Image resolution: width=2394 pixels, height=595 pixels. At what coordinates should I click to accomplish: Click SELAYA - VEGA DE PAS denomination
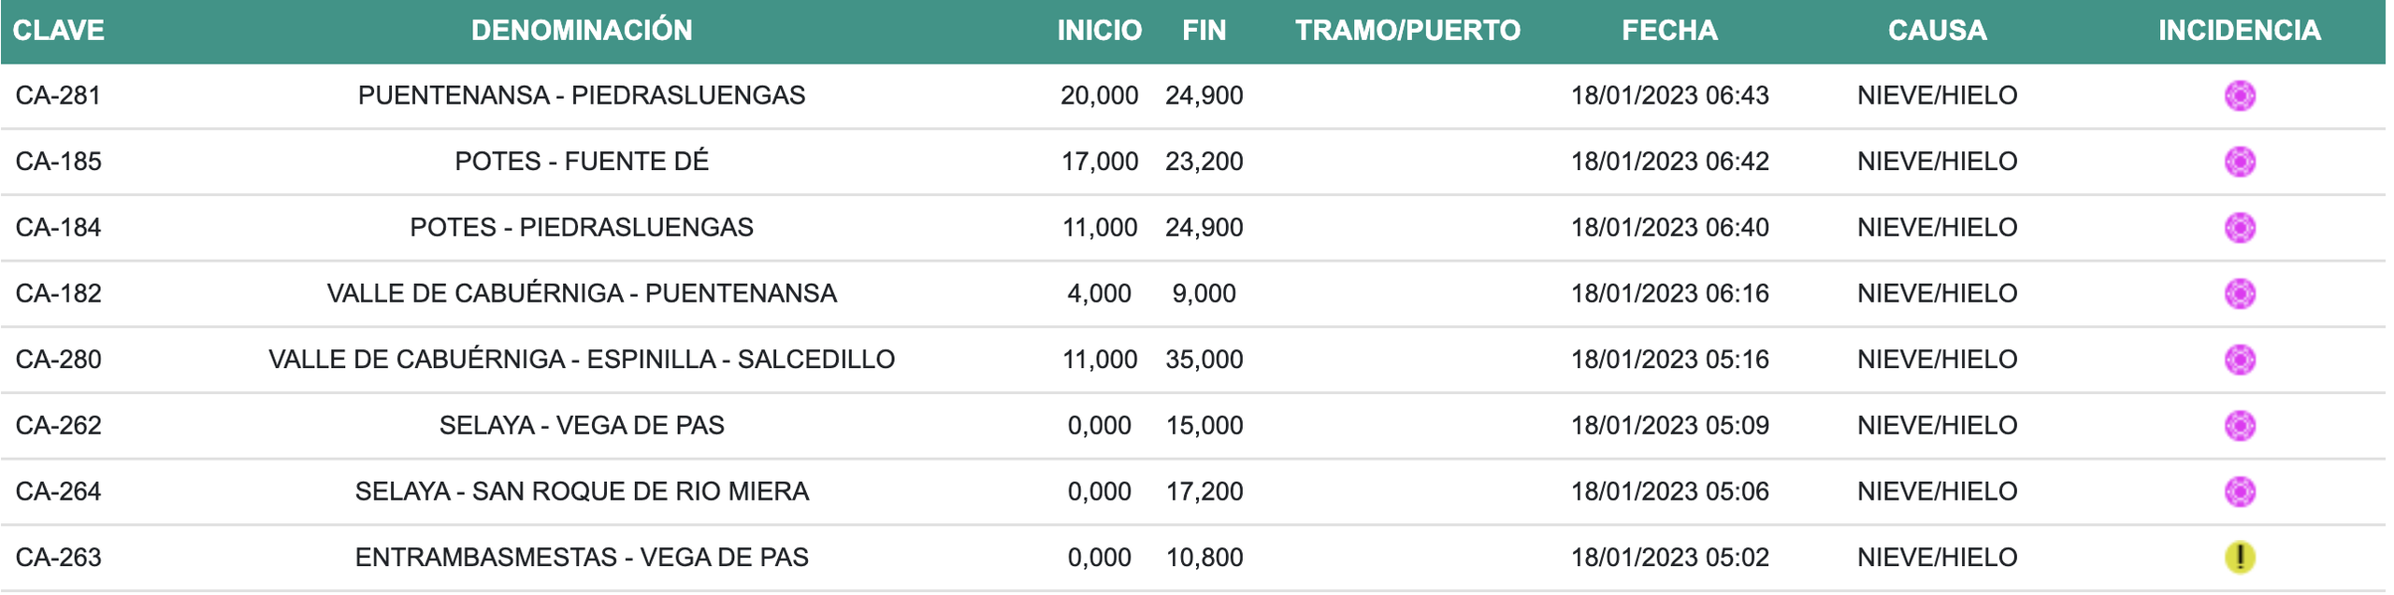pyautogui.click(x=582, y=425)
